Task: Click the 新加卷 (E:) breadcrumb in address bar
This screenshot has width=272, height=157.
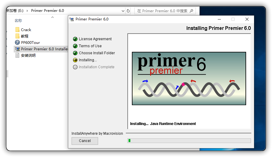Action: click(15, 11)
